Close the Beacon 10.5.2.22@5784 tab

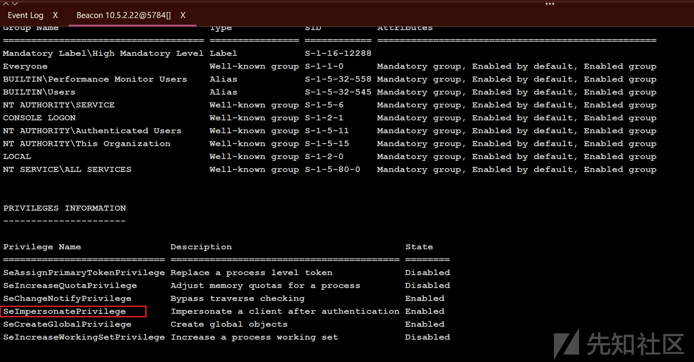pos(183,15)
